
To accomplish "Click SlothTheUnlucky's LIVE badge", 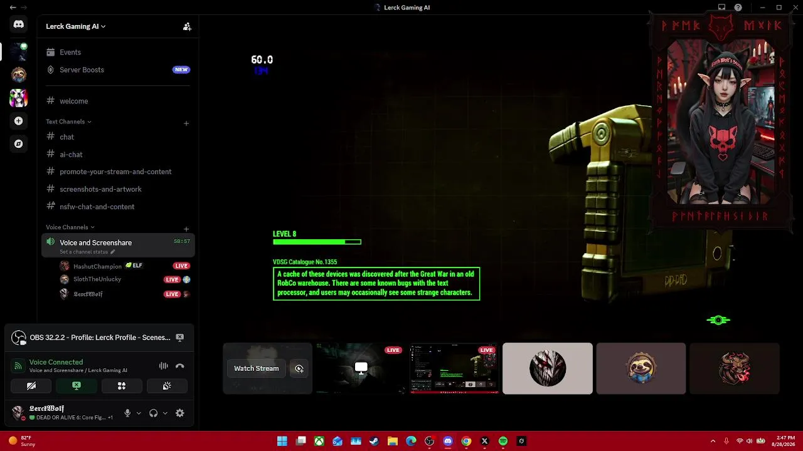I will 172,279.
